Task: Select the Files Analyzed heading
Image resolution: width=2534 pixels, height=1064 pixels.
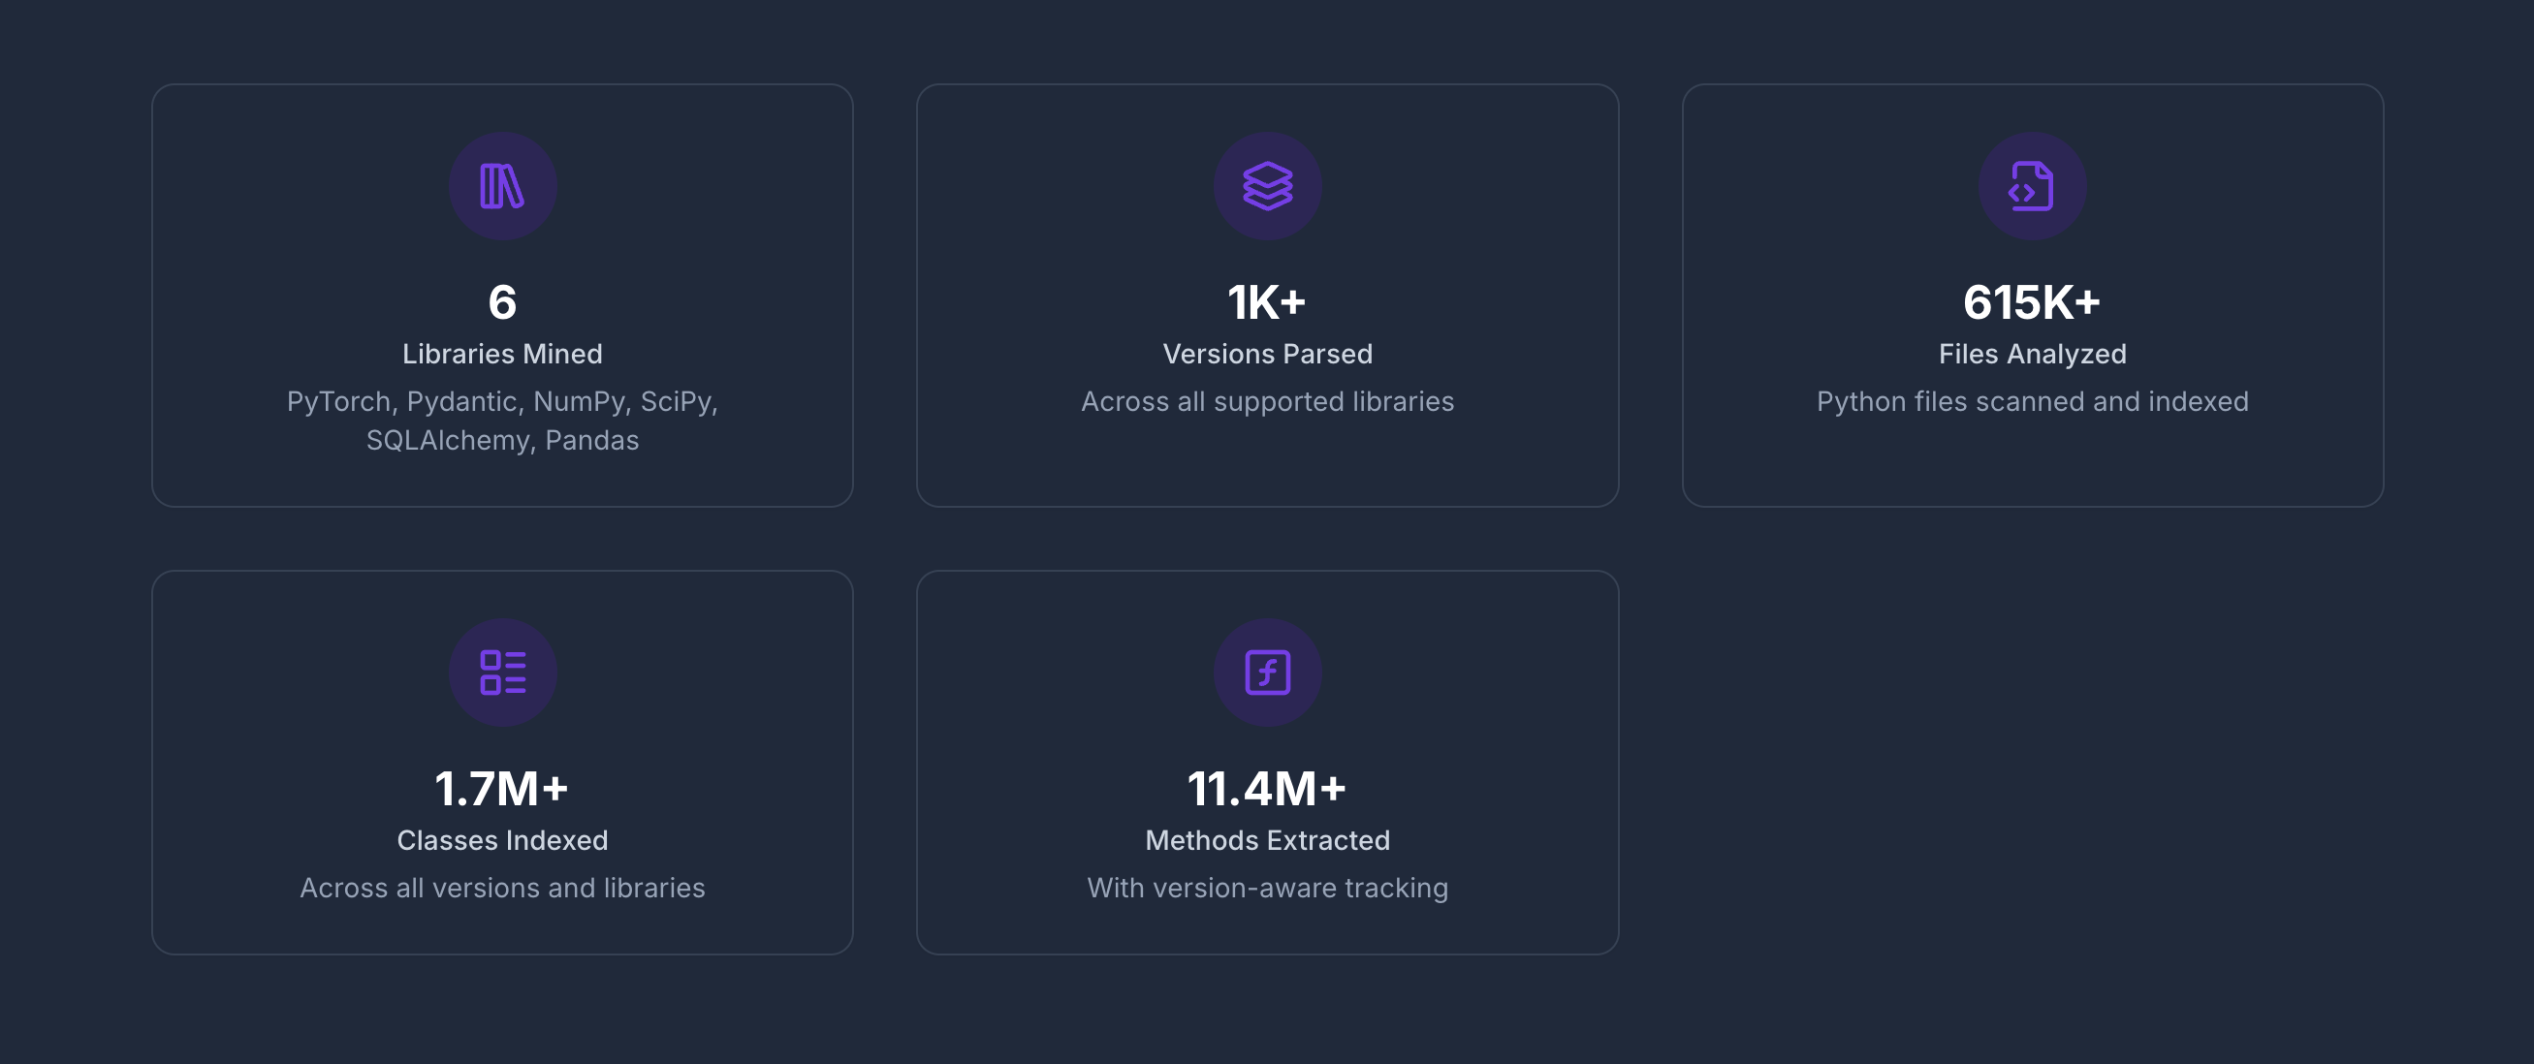Action: [x=2031, y=354]
